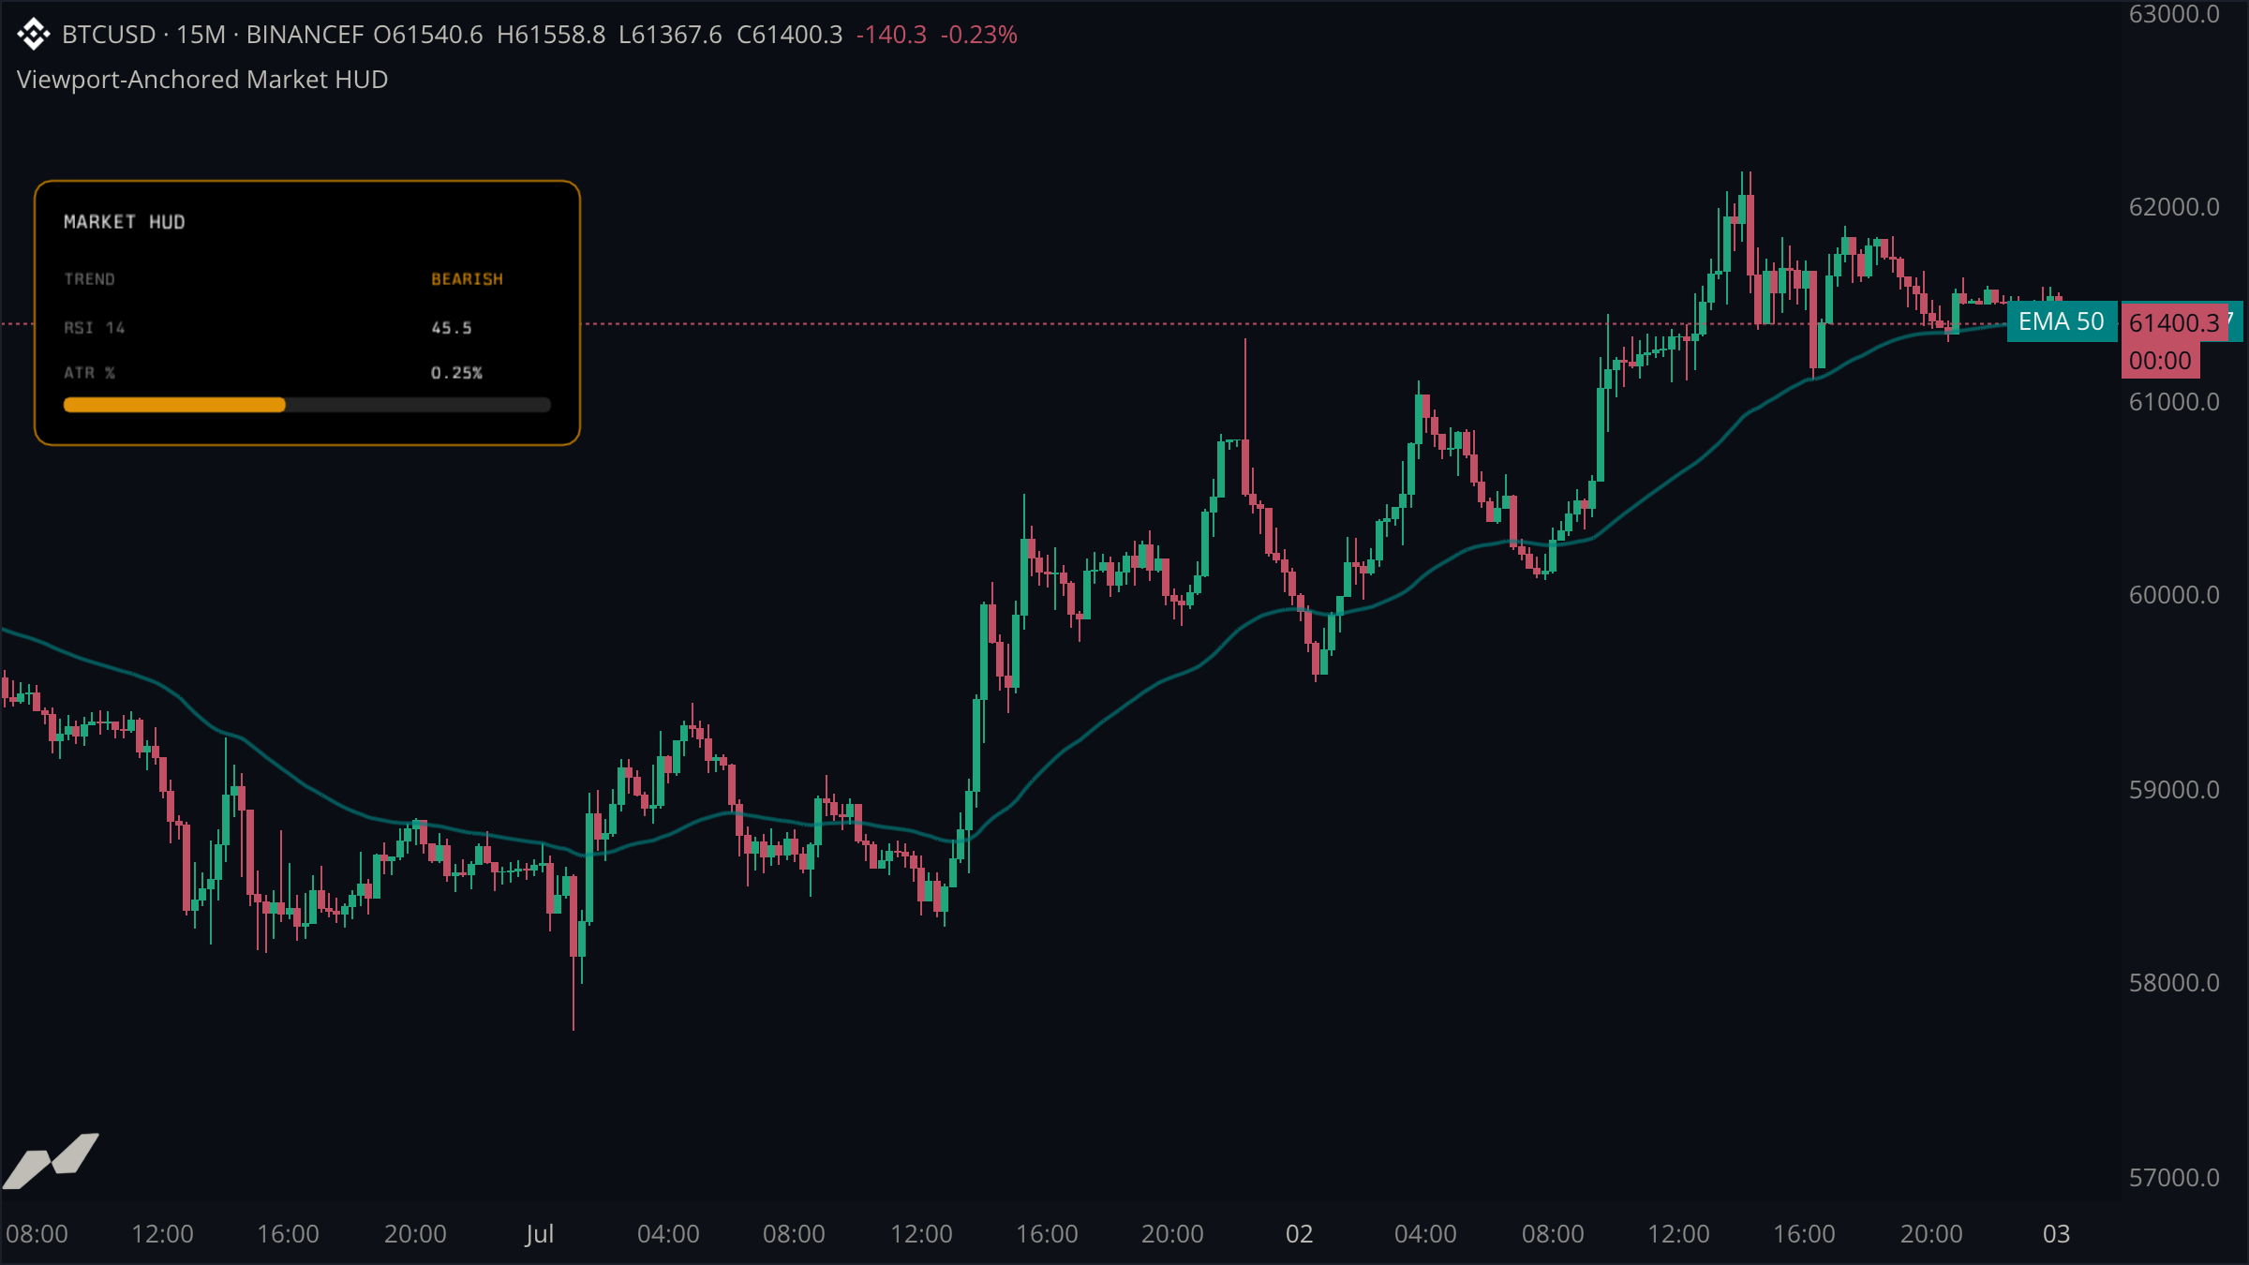Click the Binance exchange logo icon
The height and width of the screenshot is (1265, 2249).
34,35
